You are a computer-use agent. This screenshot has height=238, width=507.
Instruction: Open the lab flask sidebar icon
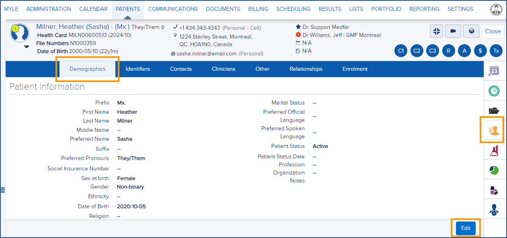click(495, 150)
